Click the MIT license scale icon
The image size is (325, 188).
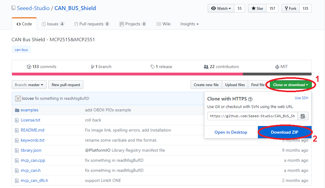click(277, 67)
